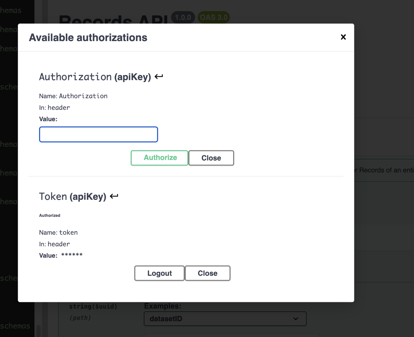Click the Available authorizations dialog title
414x337 pixels.
click(88, 37)
